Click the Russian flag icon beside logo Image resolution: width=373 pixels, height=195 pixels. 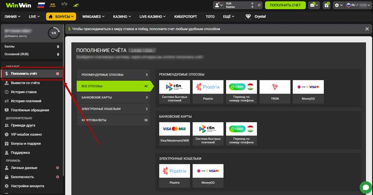pos(41,5)
